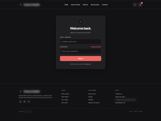Open footer link 'Gift cards'
161x121 pixels.
pyautogui.click(x=64, y=103)
